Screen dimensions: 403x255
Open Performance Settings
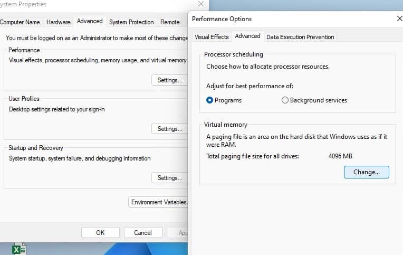point(169,80)
